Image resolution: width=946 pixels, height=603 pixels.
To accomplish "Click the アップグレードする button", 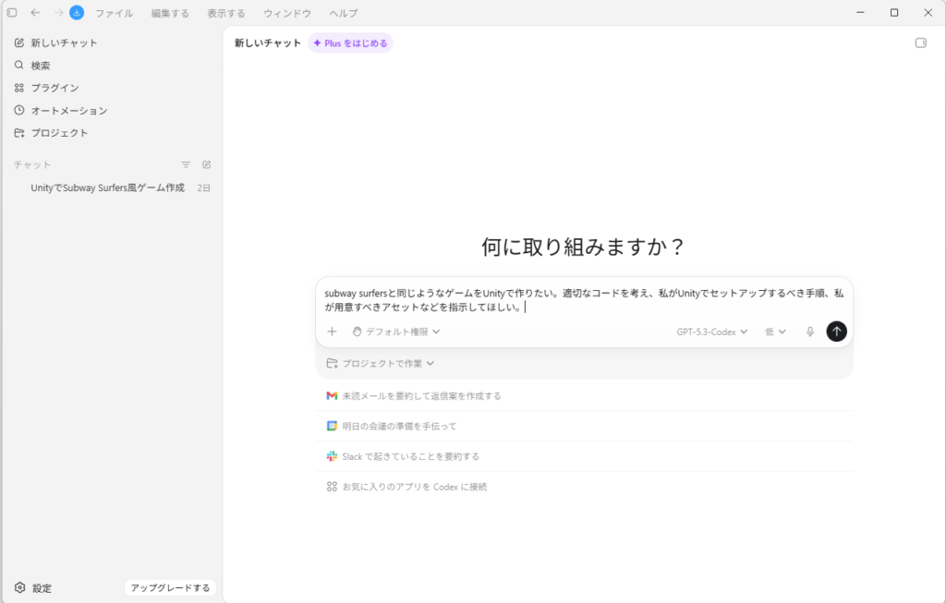I will point(170,587).
